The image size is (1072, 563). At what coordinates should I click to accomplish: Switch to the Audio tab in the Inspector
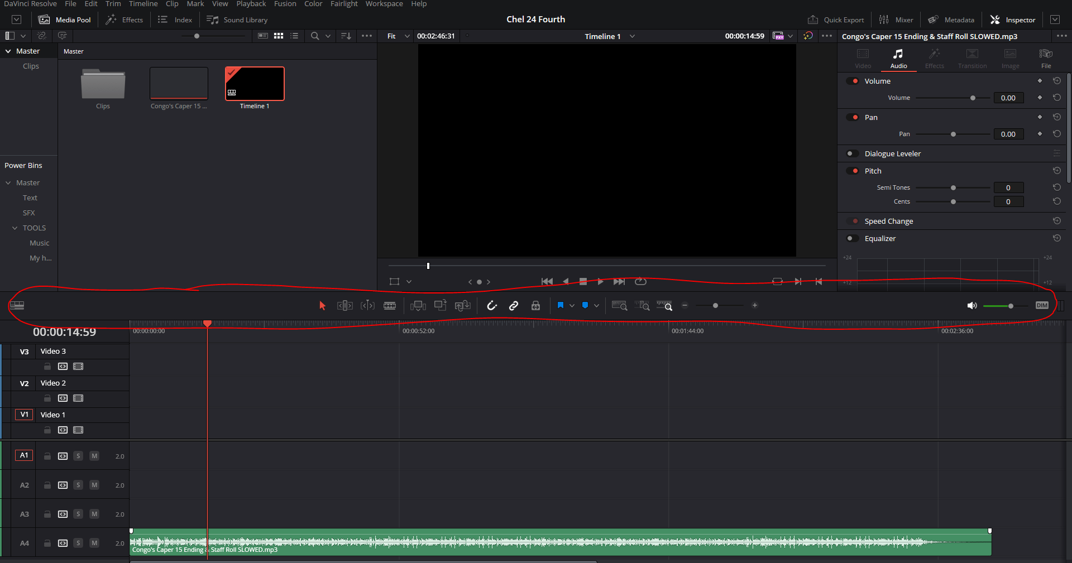(x=898, y=59)
